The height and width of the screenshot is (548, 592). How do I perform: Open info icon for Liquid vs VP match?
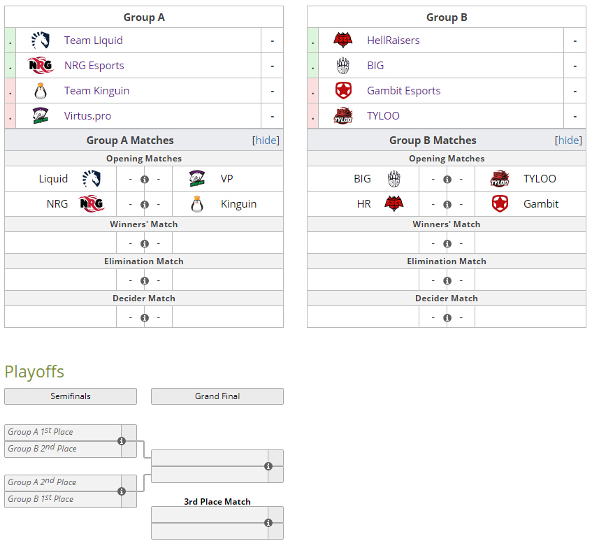(144, 180)
